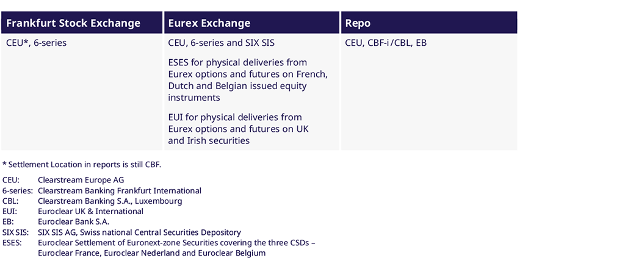Select the "Euroclear UK & International" definition
Image resolution: width=625 pixels, height=266 pixels.
(90, 211)
